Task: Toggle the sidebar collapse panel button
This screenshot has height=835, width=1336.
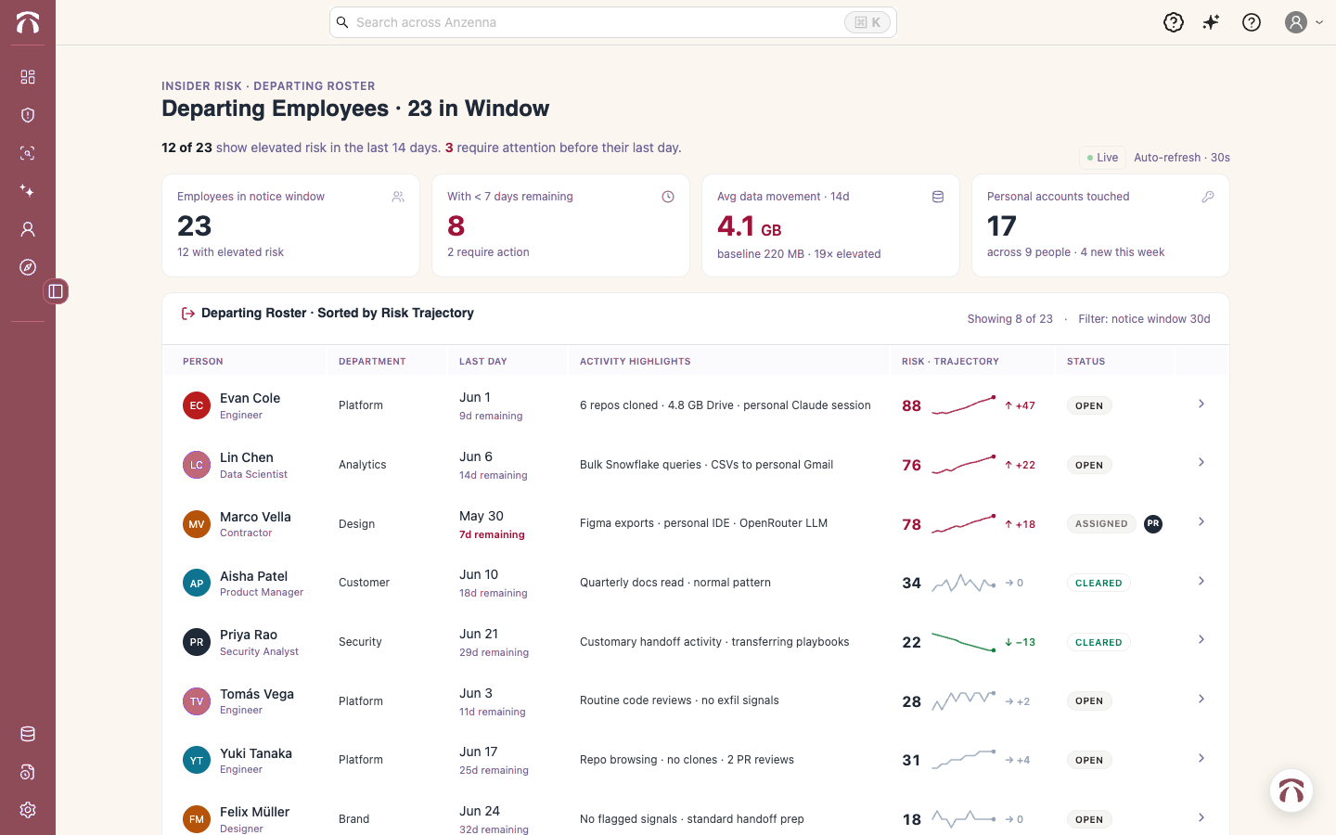Action: pos(56,291)
